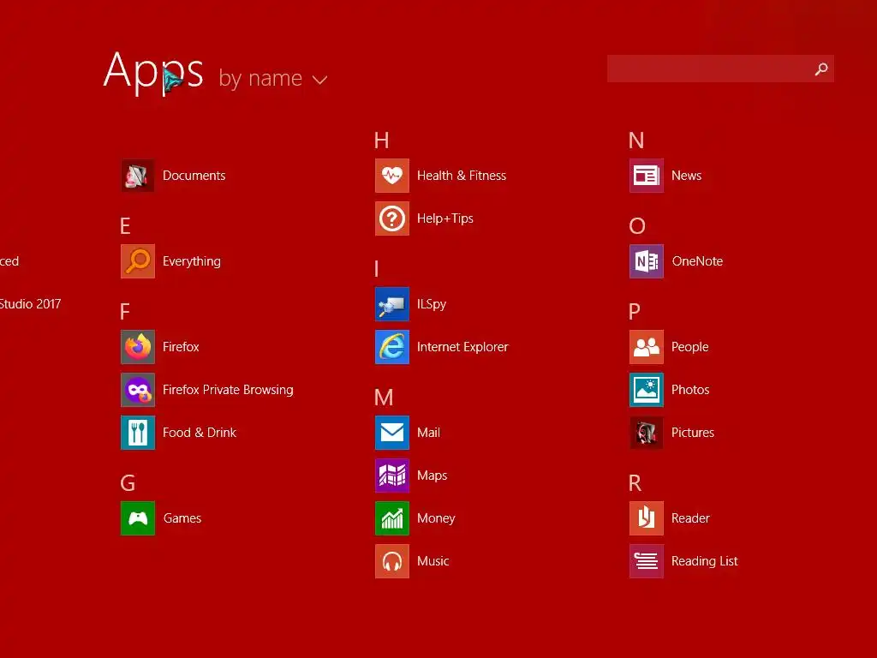The height and width of the screenshot is (658, 877).
Task: Click the partially visible 'Studio 2017' entry
Action: [30, 304]
